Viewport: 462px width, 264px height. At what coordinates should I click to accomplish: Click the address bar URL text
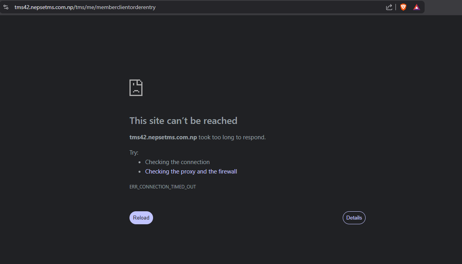[x=85, y=7]
